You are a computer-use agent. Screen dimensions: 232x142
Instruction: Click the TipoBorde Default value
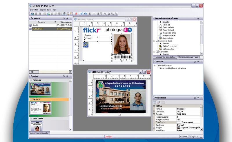tap(188, 125)
